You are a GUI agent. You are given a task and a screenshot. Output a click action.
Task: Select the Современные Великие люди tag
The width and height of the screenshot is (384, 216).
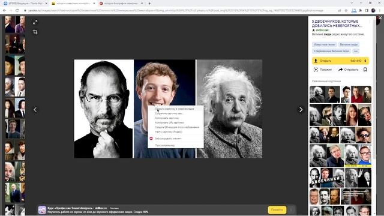(332, 51)
